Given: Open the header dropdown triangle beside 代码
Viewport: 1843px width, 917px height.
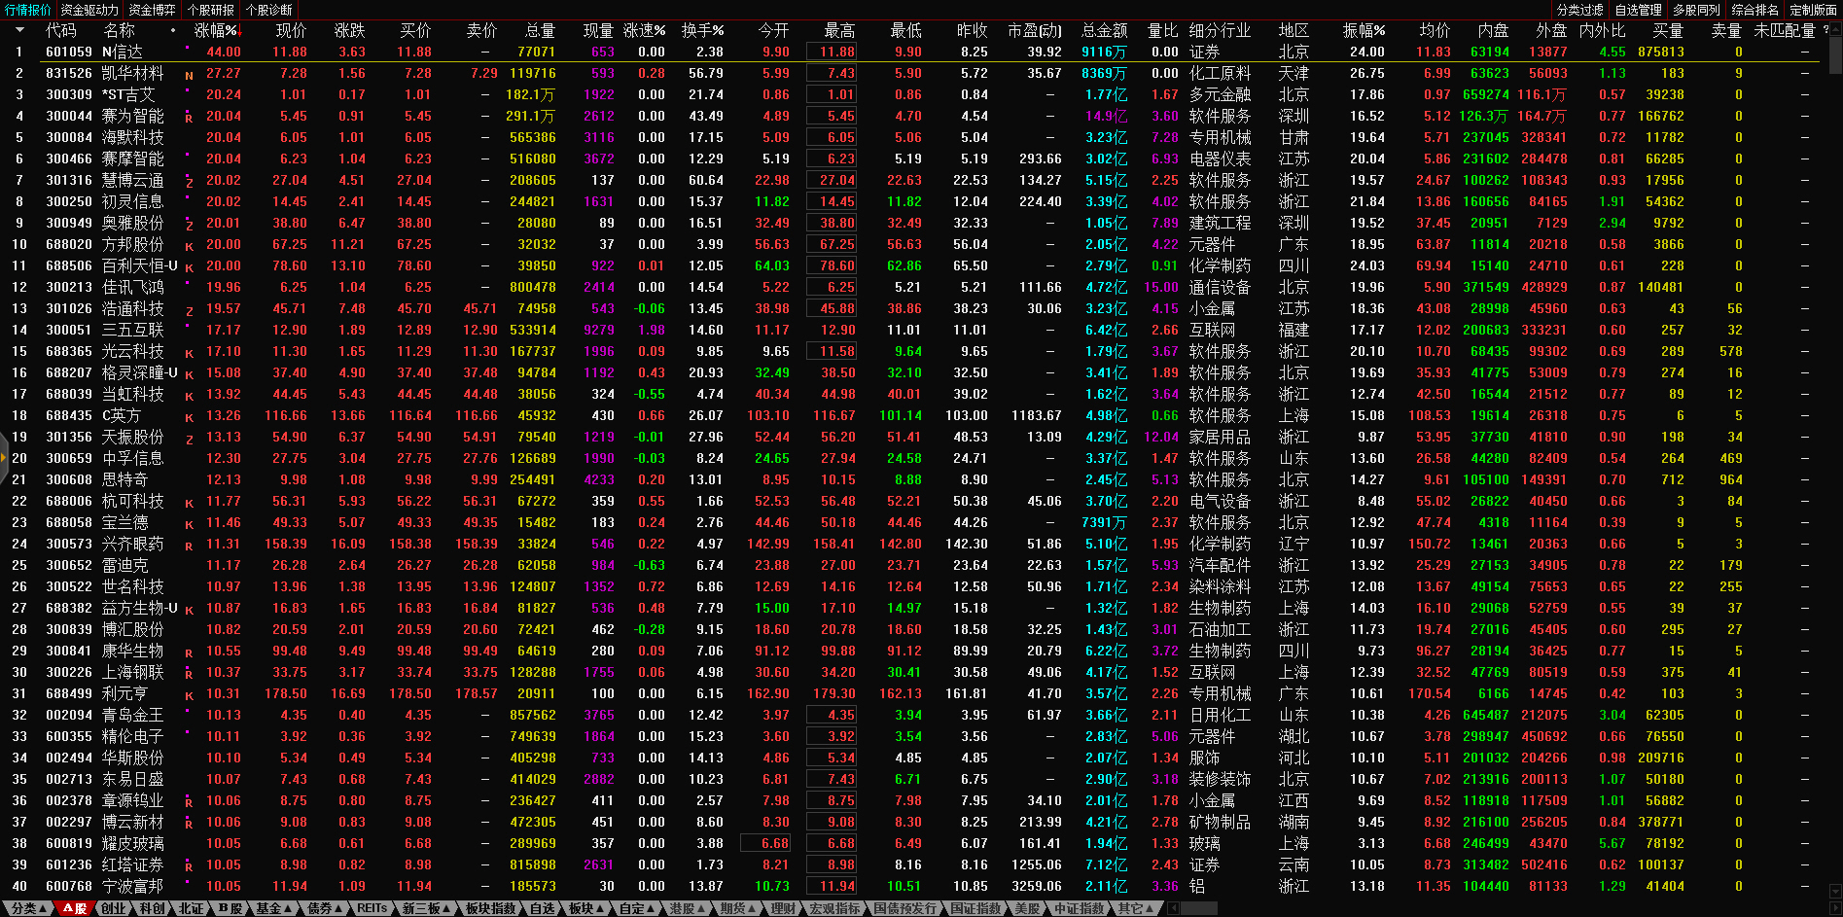Looking at the screenshot, I should click(19, 30).
